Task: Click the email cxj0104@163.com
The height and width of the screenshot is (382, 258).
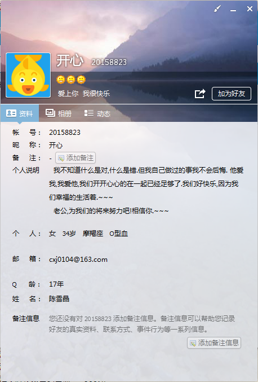Action: [78, 260]
